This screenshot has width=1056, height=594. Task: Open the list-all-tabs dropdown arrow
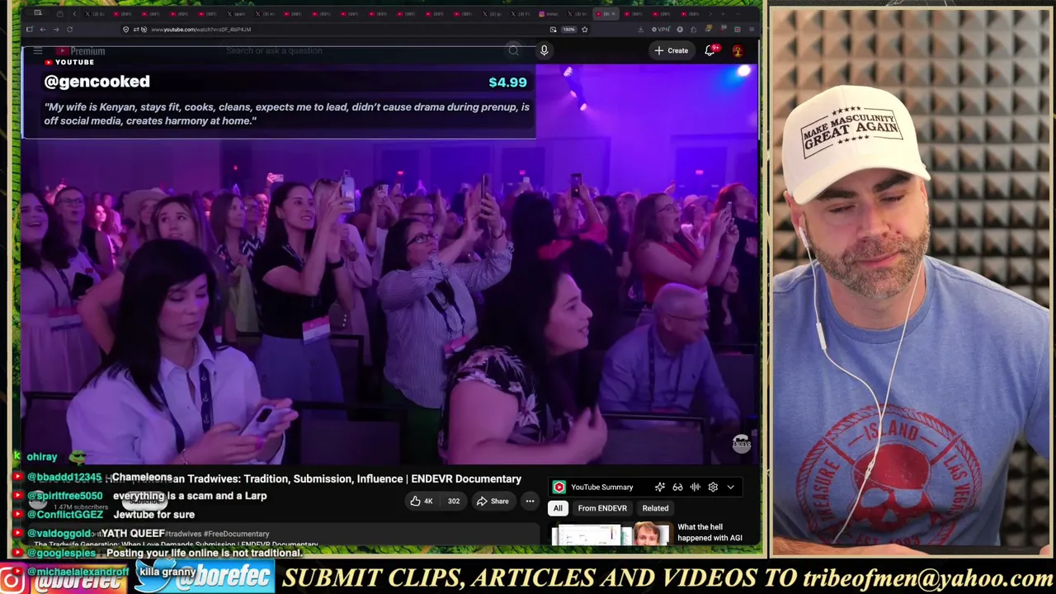point(740,14)
